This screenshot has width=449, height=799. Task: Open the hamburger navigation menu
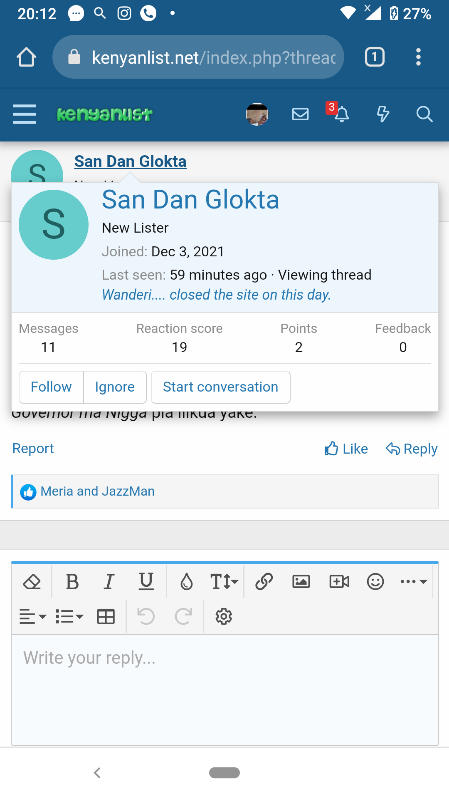point(25,114)
